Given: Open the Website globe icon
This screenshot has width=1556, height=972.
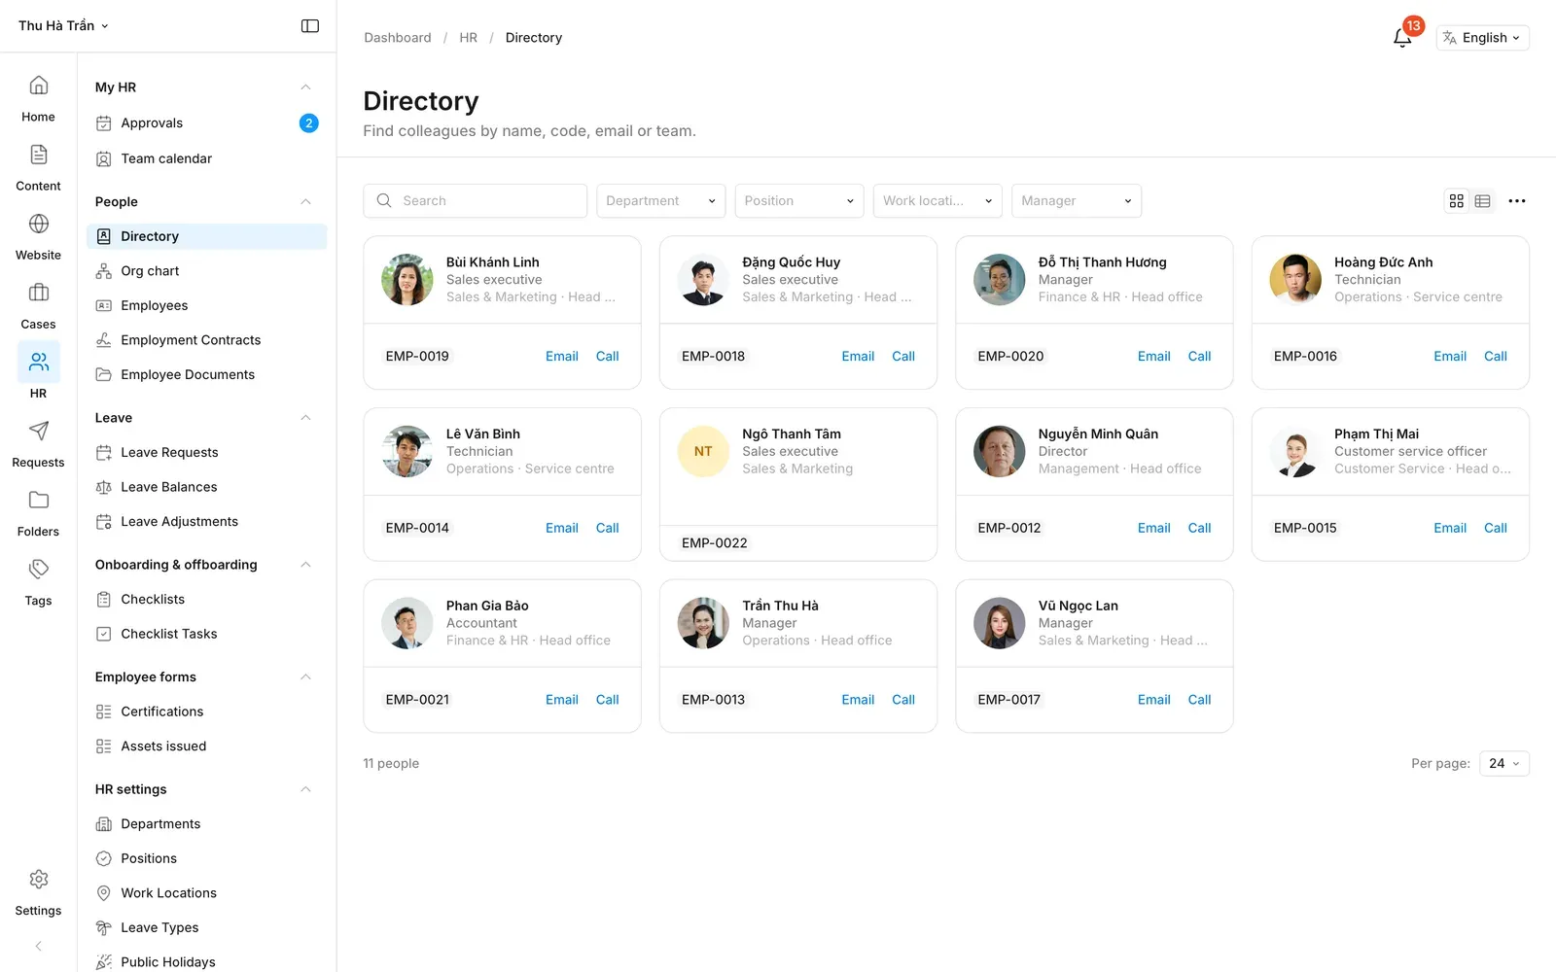Looking at the screenshot, I should pyautogui.click(x=38, y=224).
